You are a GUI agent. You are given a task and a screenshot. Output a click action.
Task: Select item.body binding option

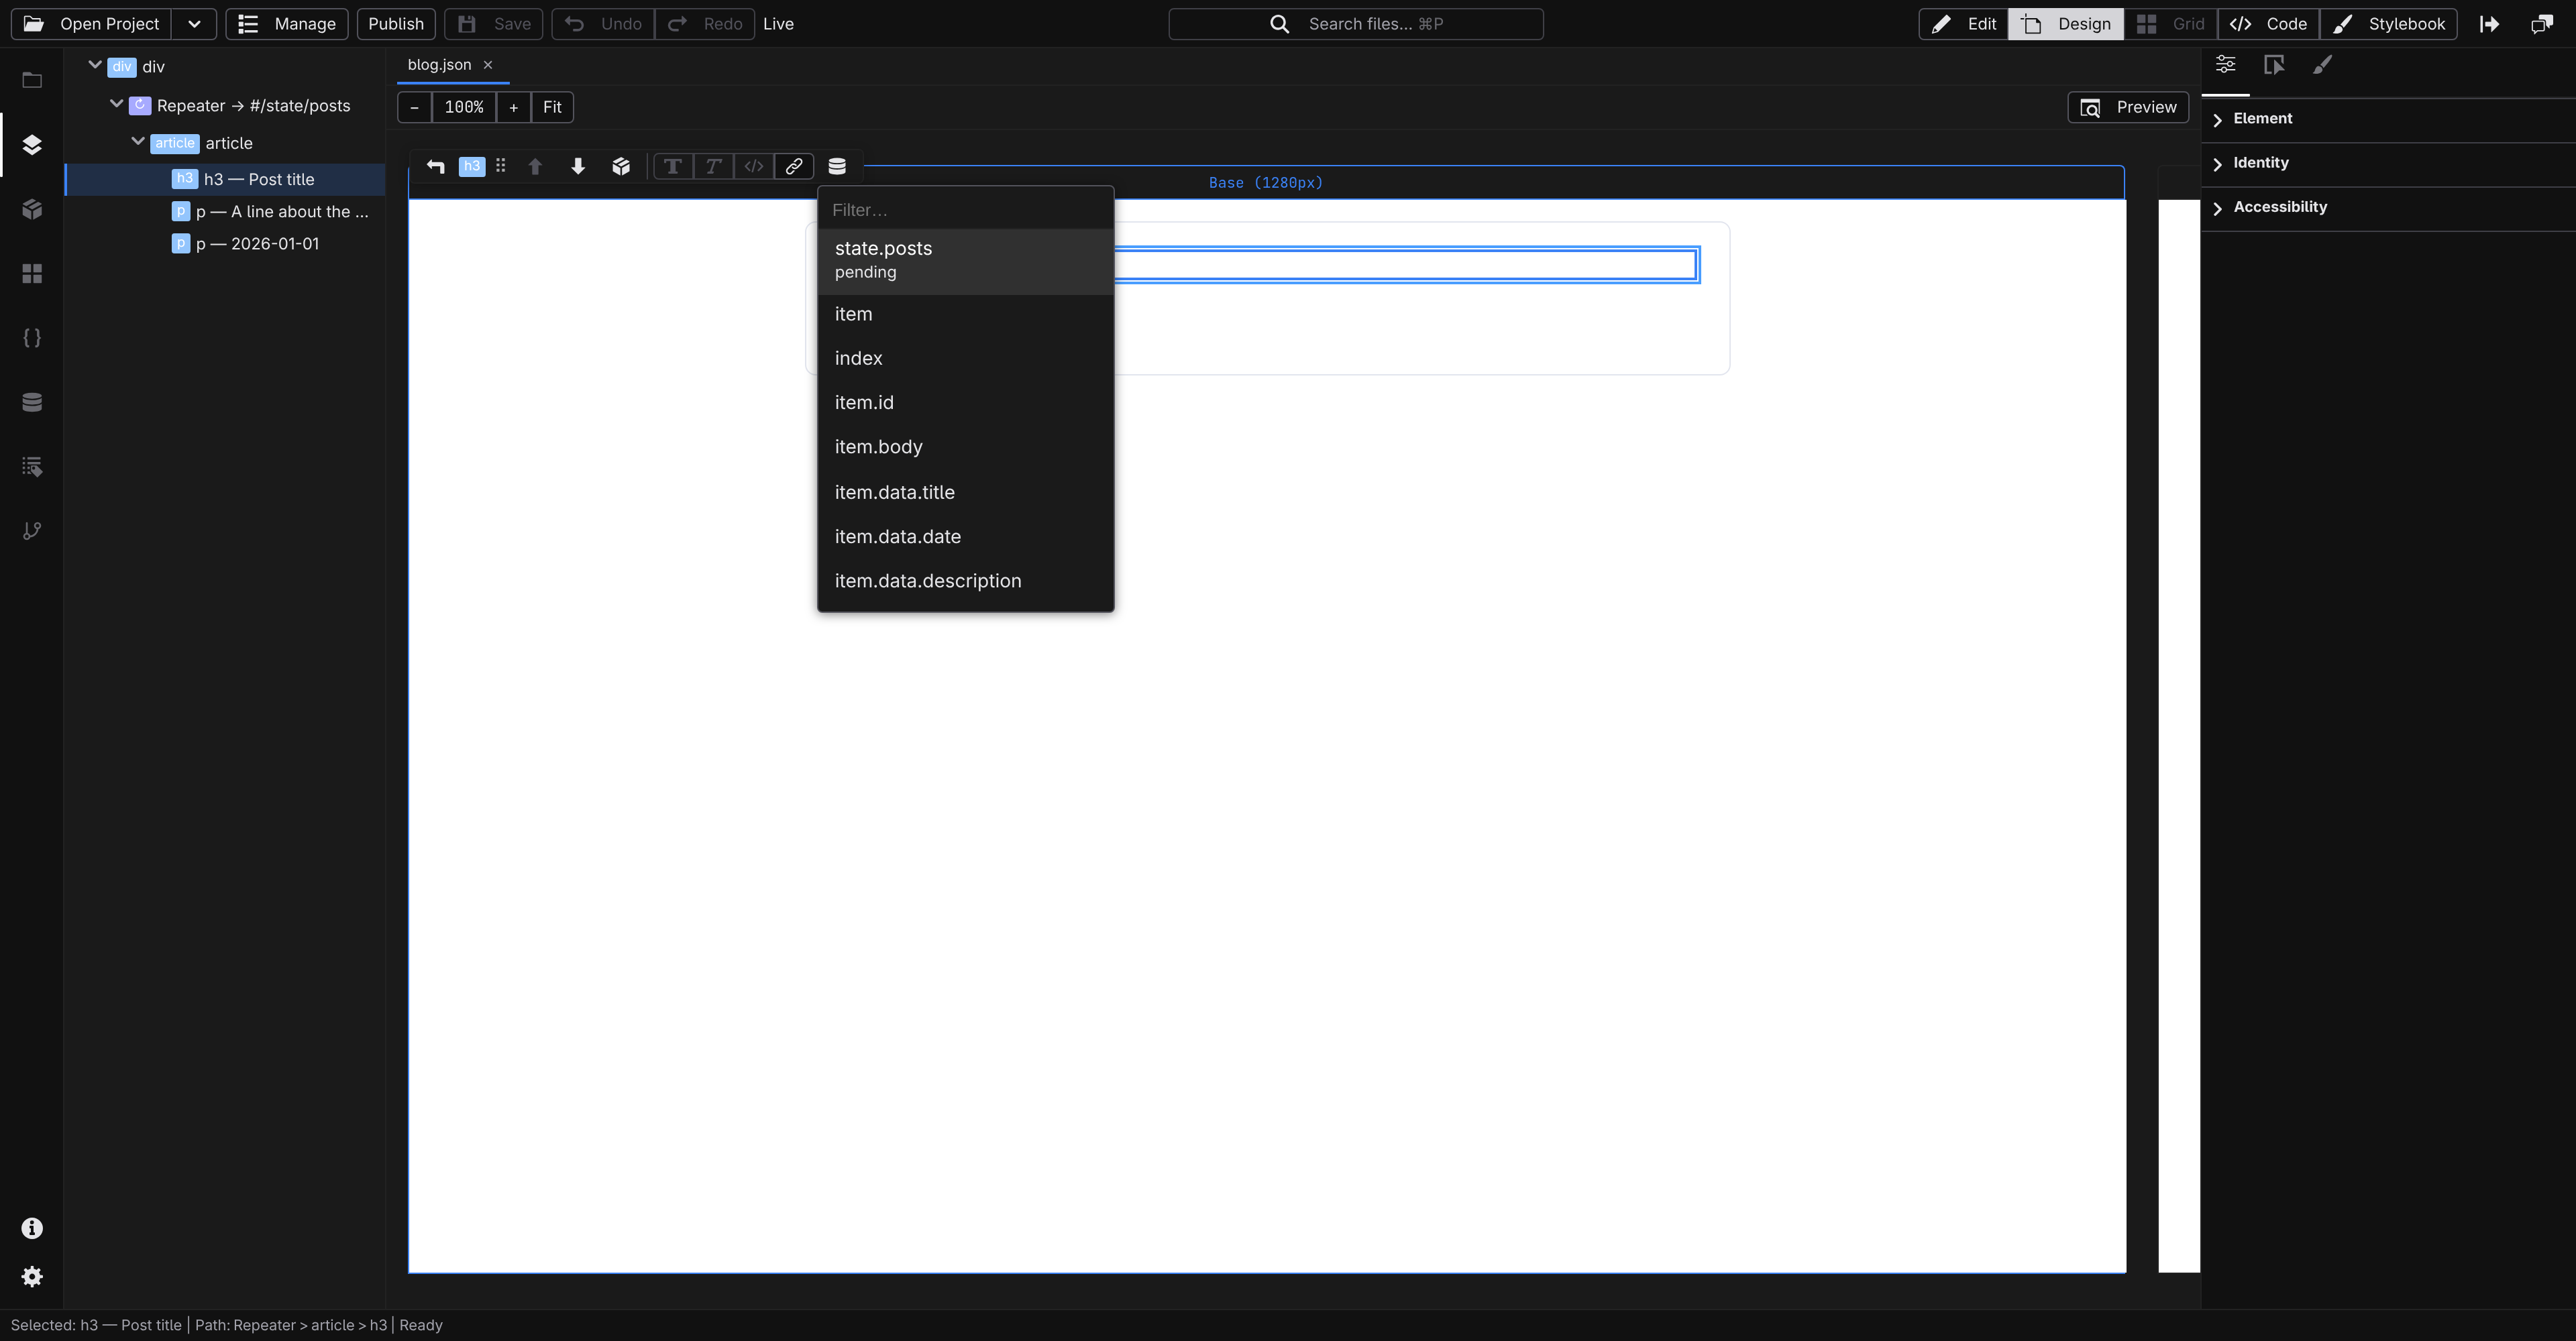pos(966,448)
